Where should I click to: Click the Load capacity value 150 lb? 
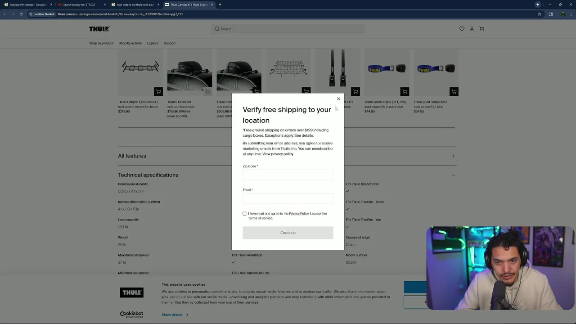[x=122, y=227]
